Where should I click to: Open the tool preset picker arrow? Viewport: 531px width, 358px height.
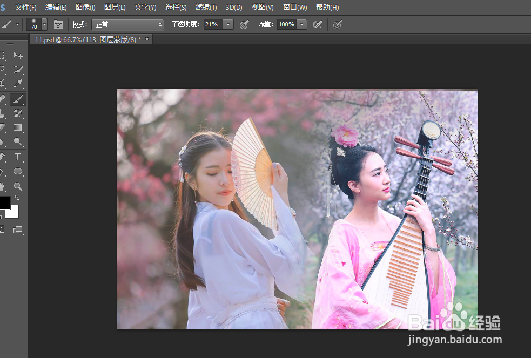(17, 24)
